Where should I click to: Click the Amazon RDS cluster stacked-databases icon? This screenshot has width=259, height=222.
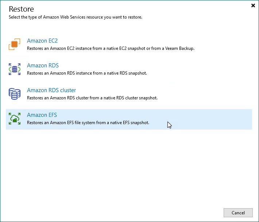[x=15, y=94]
